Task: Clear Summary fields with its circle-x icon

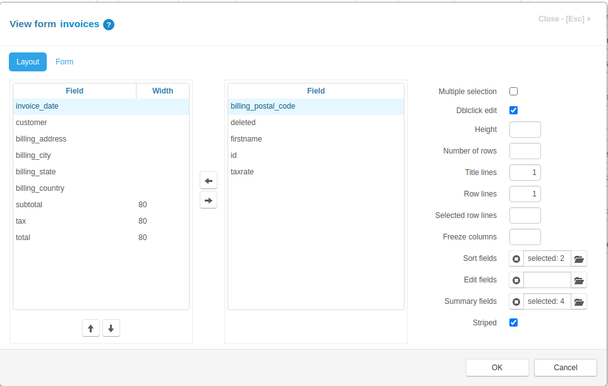Action: tap(516, 301)
